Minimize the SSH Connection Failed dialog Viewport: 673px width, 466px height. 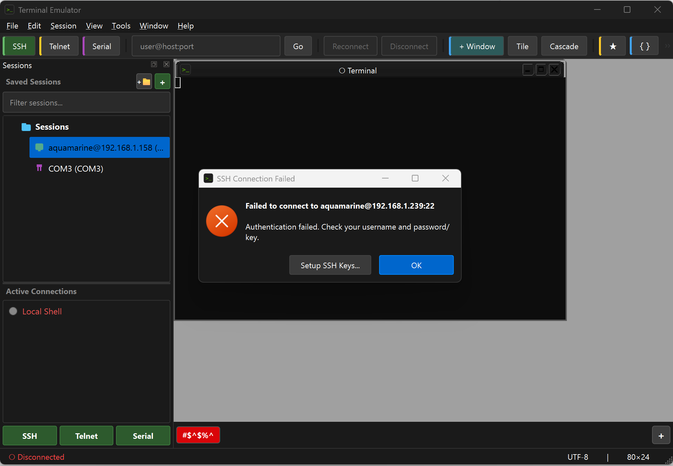[x=385, y=178]
